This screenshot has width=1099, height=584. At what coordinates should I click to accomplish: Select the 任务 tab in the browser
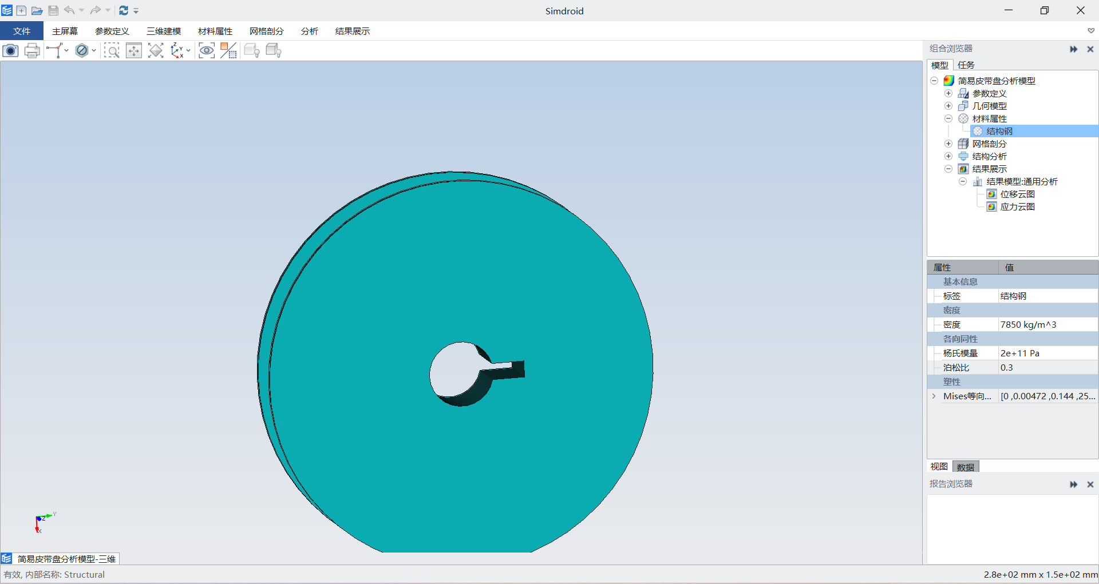[x=966, y=65]
